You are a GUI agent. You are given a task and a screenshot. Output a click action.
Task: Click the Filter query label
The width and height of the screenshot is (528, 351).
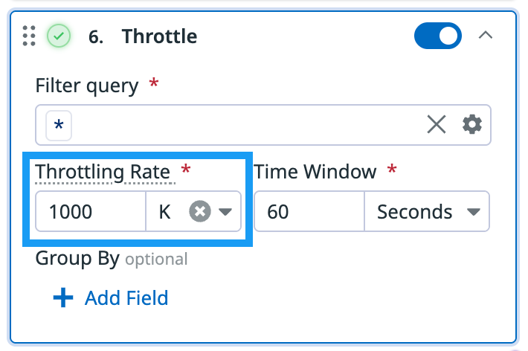point(87,86)
